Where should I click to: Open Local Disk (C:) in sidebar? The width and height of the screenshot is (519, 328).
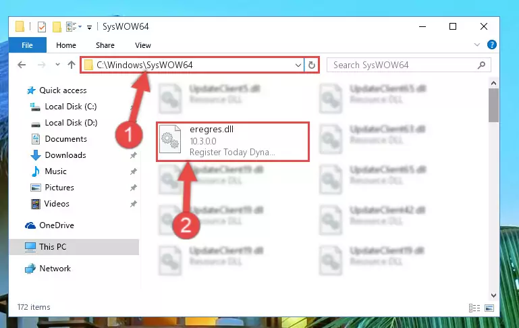(70, 107)
